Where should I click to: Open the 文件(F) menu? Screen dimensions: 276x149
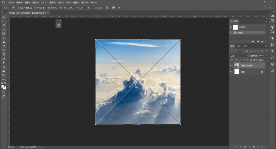pyautogui.click(x=11, y=2)
